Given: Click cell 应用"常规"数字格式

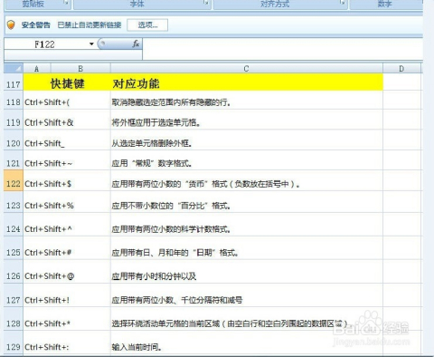Looking at the screenshot, I should point(247,160).
